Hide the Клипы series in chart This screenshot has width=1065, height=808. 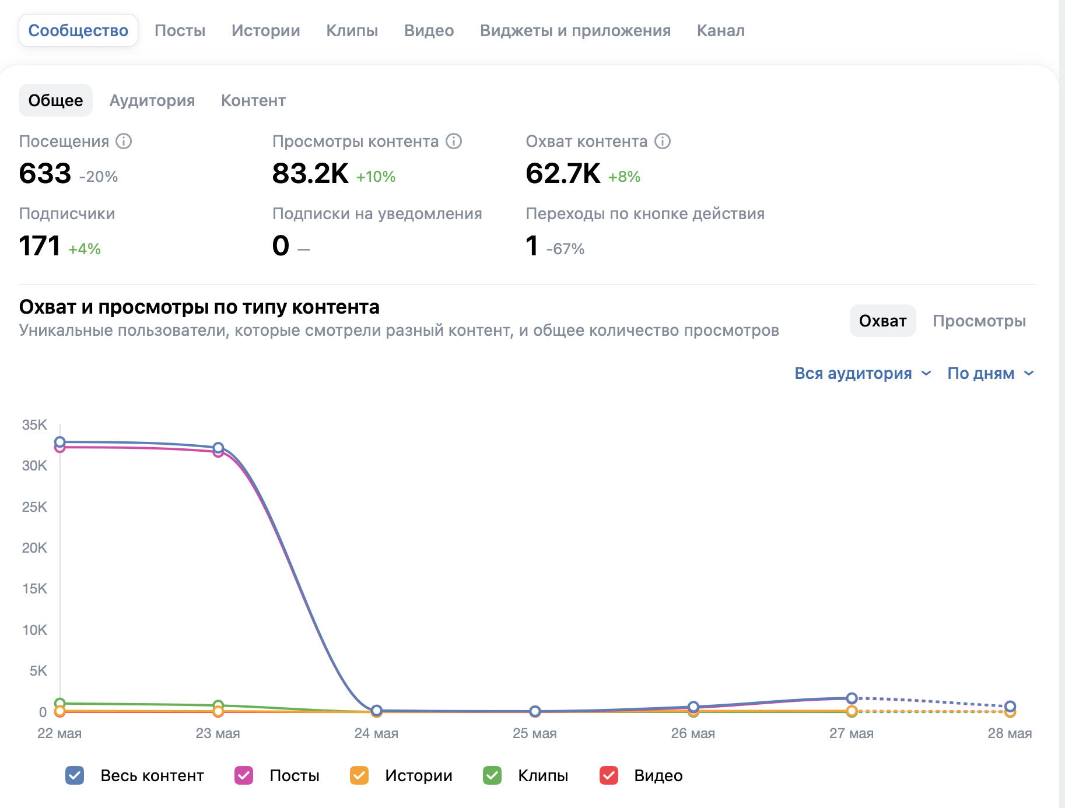(492, 775)
